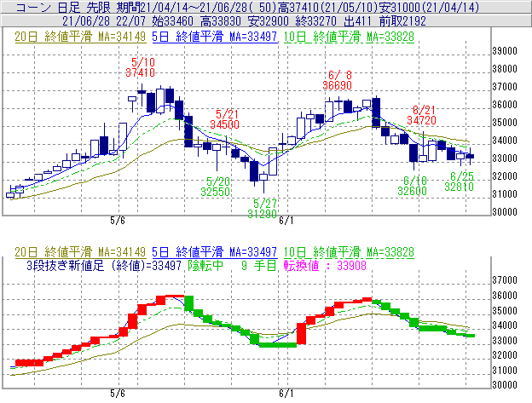Screen dimensions: 532x403
Task: Click the 39000 label on the top chart axis
Action: (x=505, y=51)
